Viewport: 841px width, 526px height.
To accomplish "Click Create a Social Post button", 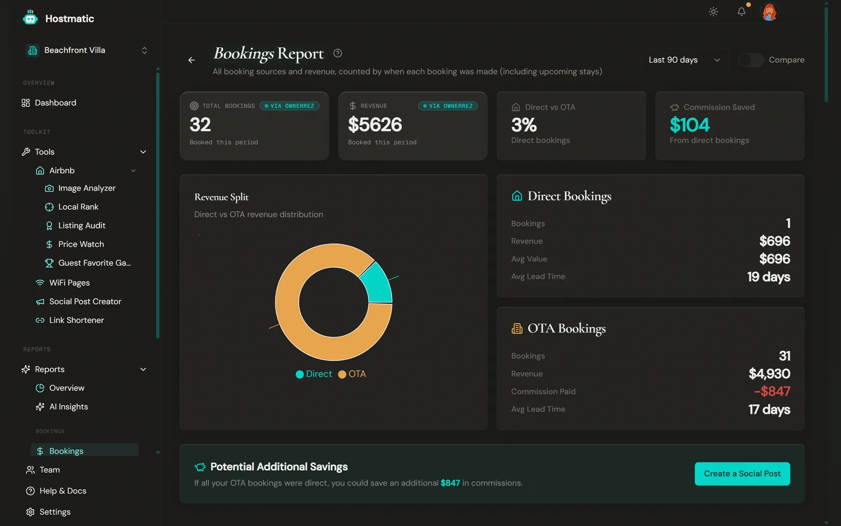I will coord(742,474).
